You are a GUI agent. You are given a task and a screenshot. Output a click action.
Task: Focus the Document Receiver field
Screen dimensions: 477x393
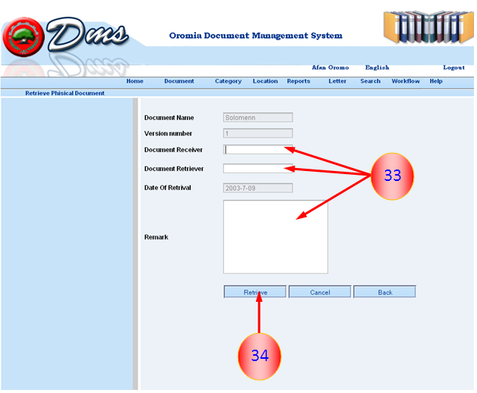click(x=258, y=150)
